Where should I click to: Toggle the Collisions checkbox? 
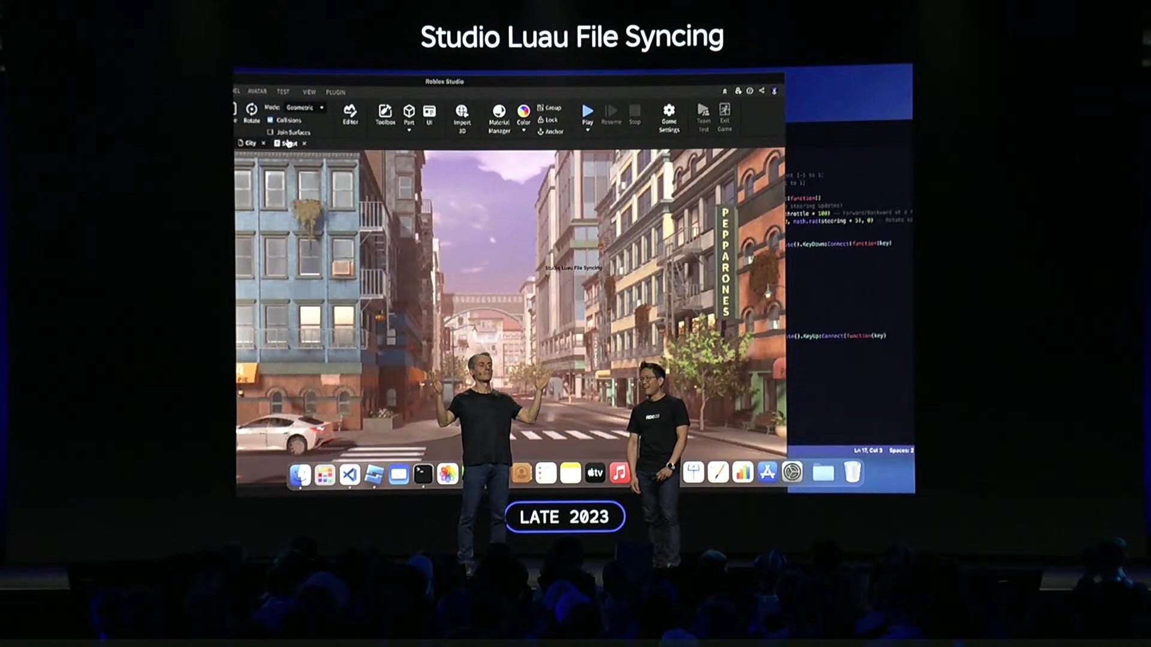(270, 120)
